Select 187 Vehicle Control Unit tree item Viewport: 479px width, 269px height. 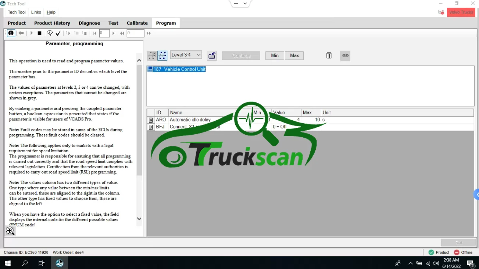[x=179, y=69]
